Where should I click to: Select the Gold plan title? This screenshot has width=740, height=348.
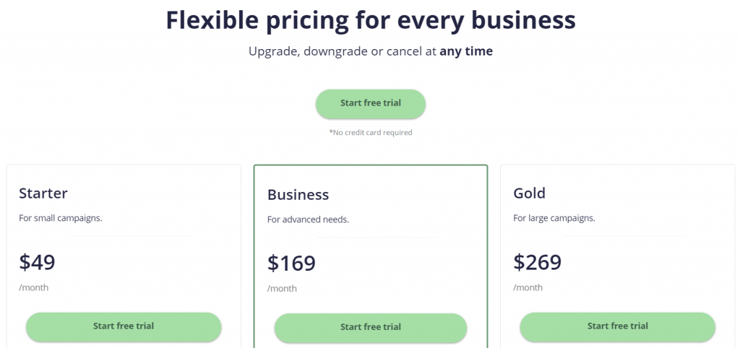tap(529, 193)
